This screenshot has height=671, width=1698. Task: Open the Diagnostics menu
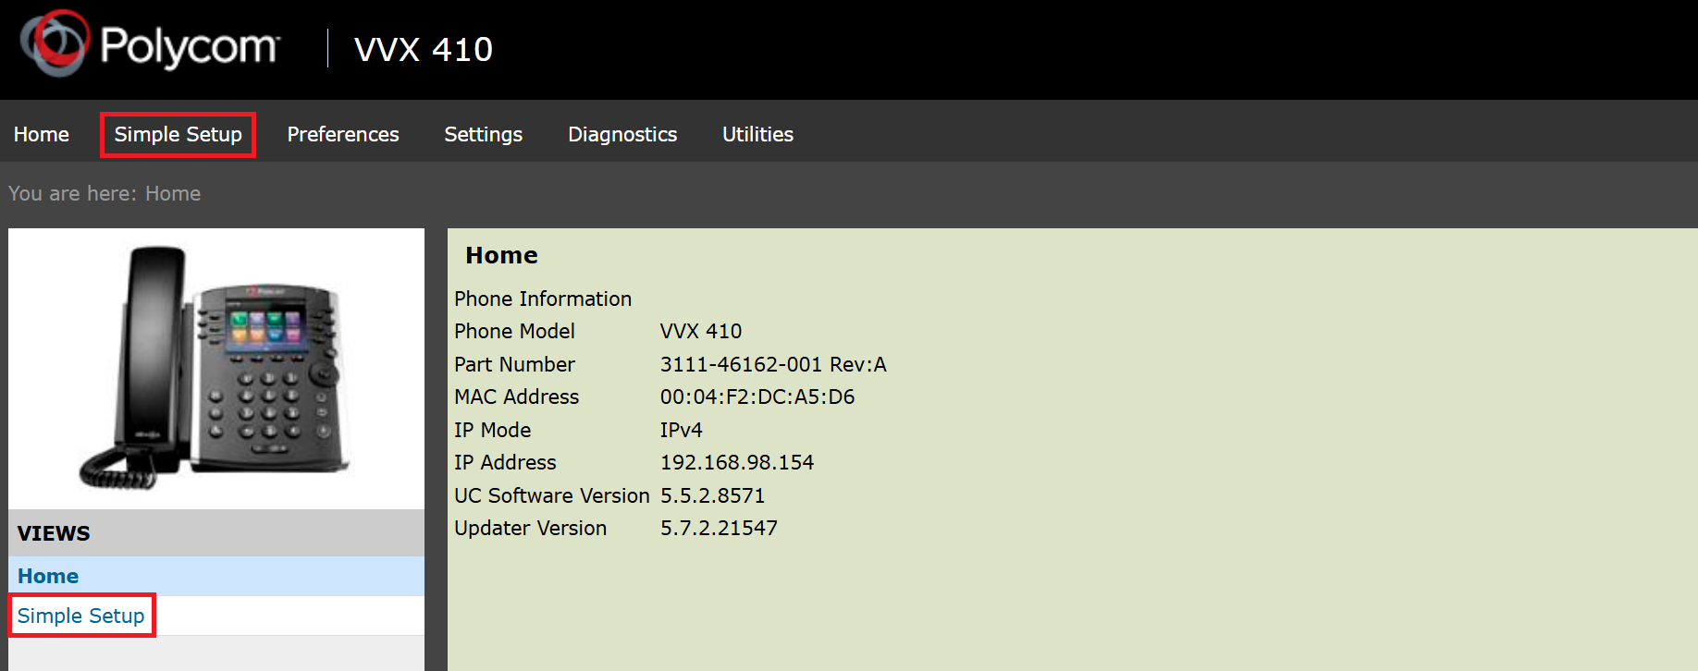click(622, 135)
